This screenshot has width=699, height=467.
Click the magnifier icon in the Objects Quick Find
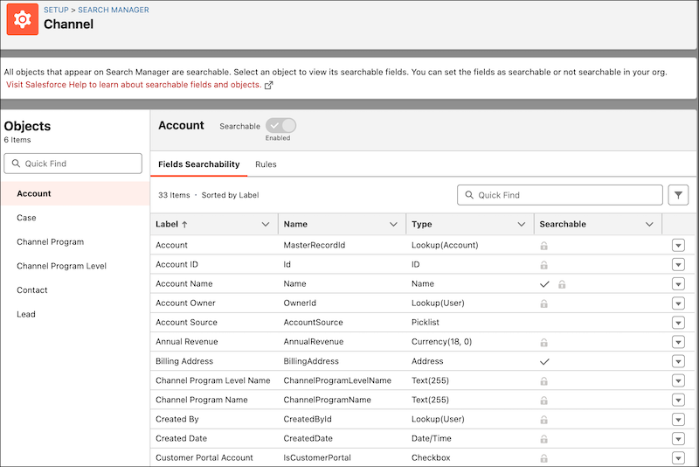(x=16, y=164)
